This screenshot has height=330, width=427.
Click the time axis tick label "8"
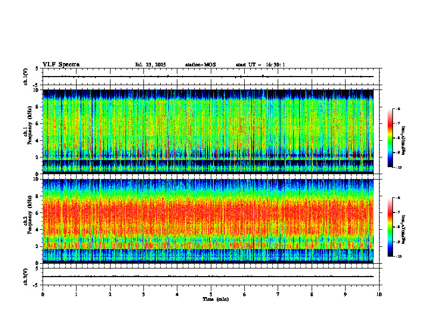coord(312,294)
